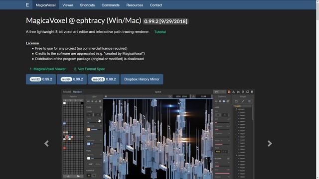
Task: Click the image icon left of render size
Action: pyautogui.click(x=170, y=96)
